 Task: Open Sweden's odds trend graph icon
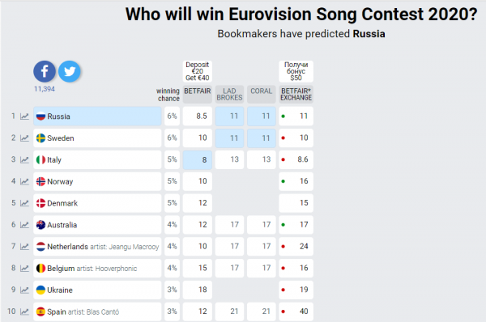pyautogui.click(x=24, y=138)
